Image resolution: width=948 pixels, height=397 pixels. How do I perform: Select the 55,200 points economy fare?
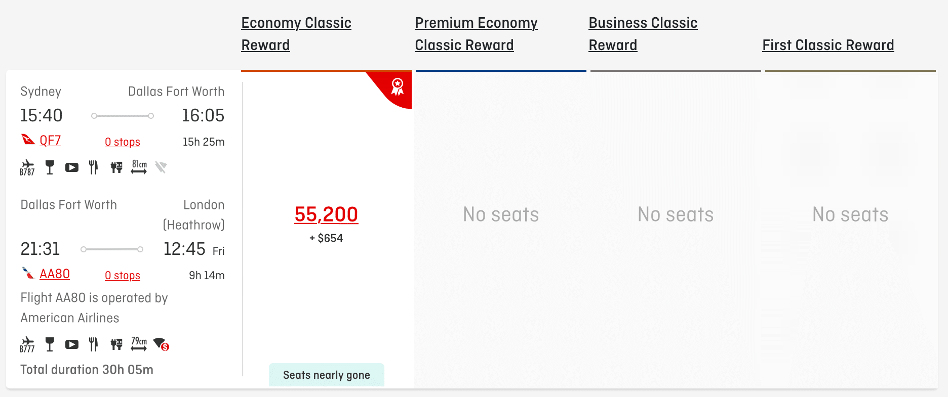click(x=326, y=214)
